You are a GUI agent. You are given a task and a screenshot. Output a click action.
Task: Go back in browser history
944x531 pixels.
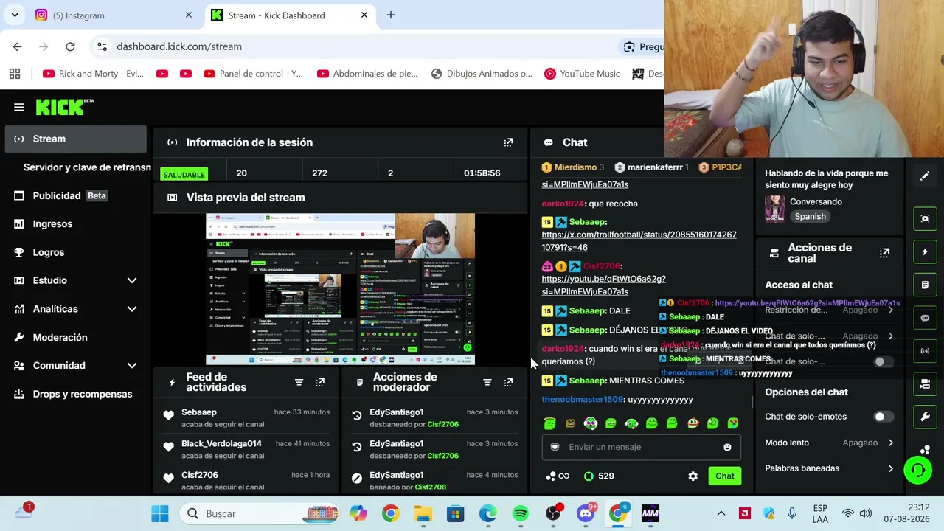[x=17, y=46]
